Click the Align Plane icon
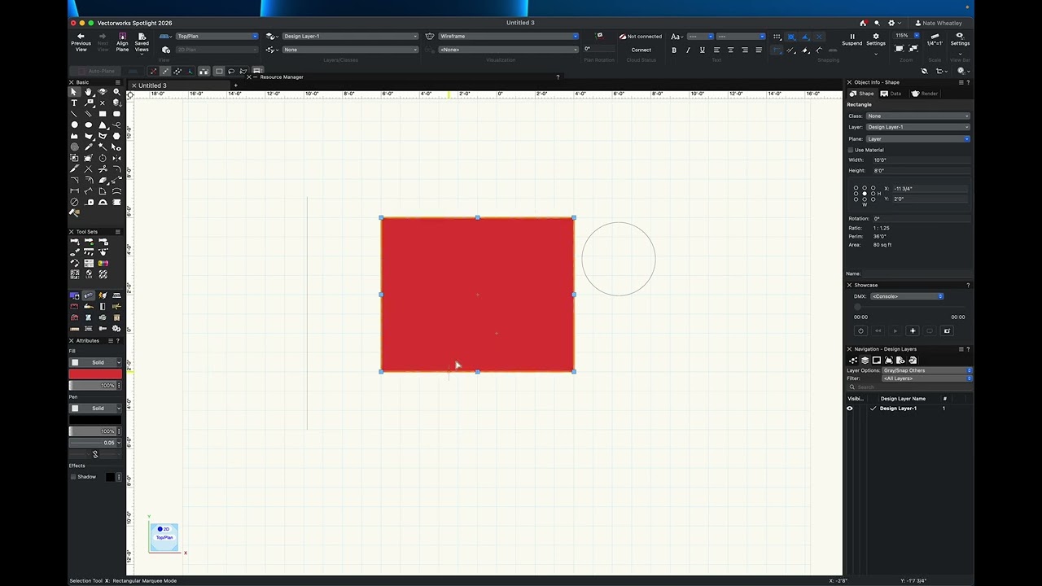 (x=122, y=42)
